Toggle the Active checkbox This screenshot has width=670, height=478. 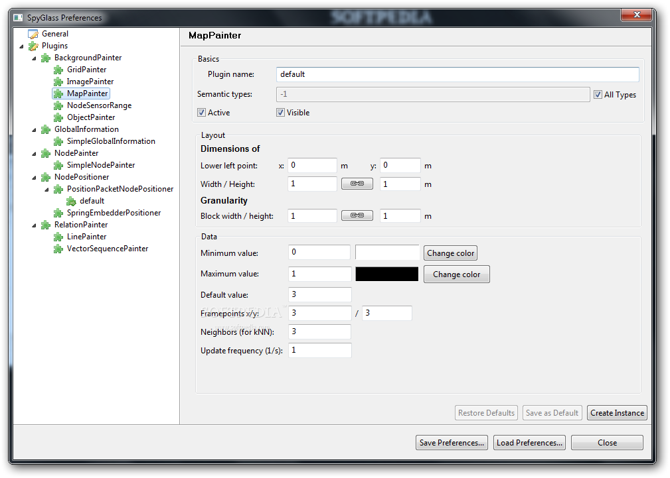tap(201, 113)
